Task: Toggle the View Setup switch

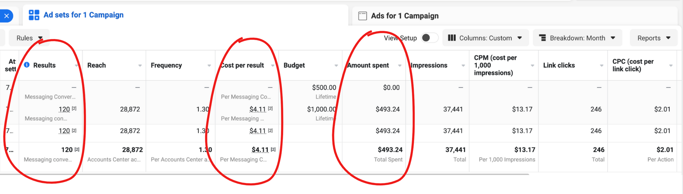Action: point(429,38)
